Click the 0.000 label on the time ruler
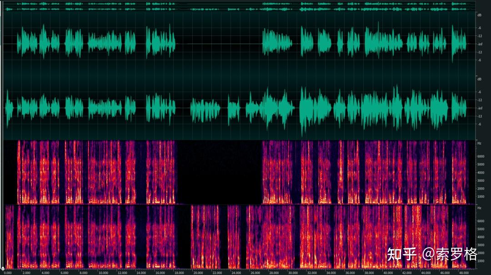491x275 pixels. point(8,273)
